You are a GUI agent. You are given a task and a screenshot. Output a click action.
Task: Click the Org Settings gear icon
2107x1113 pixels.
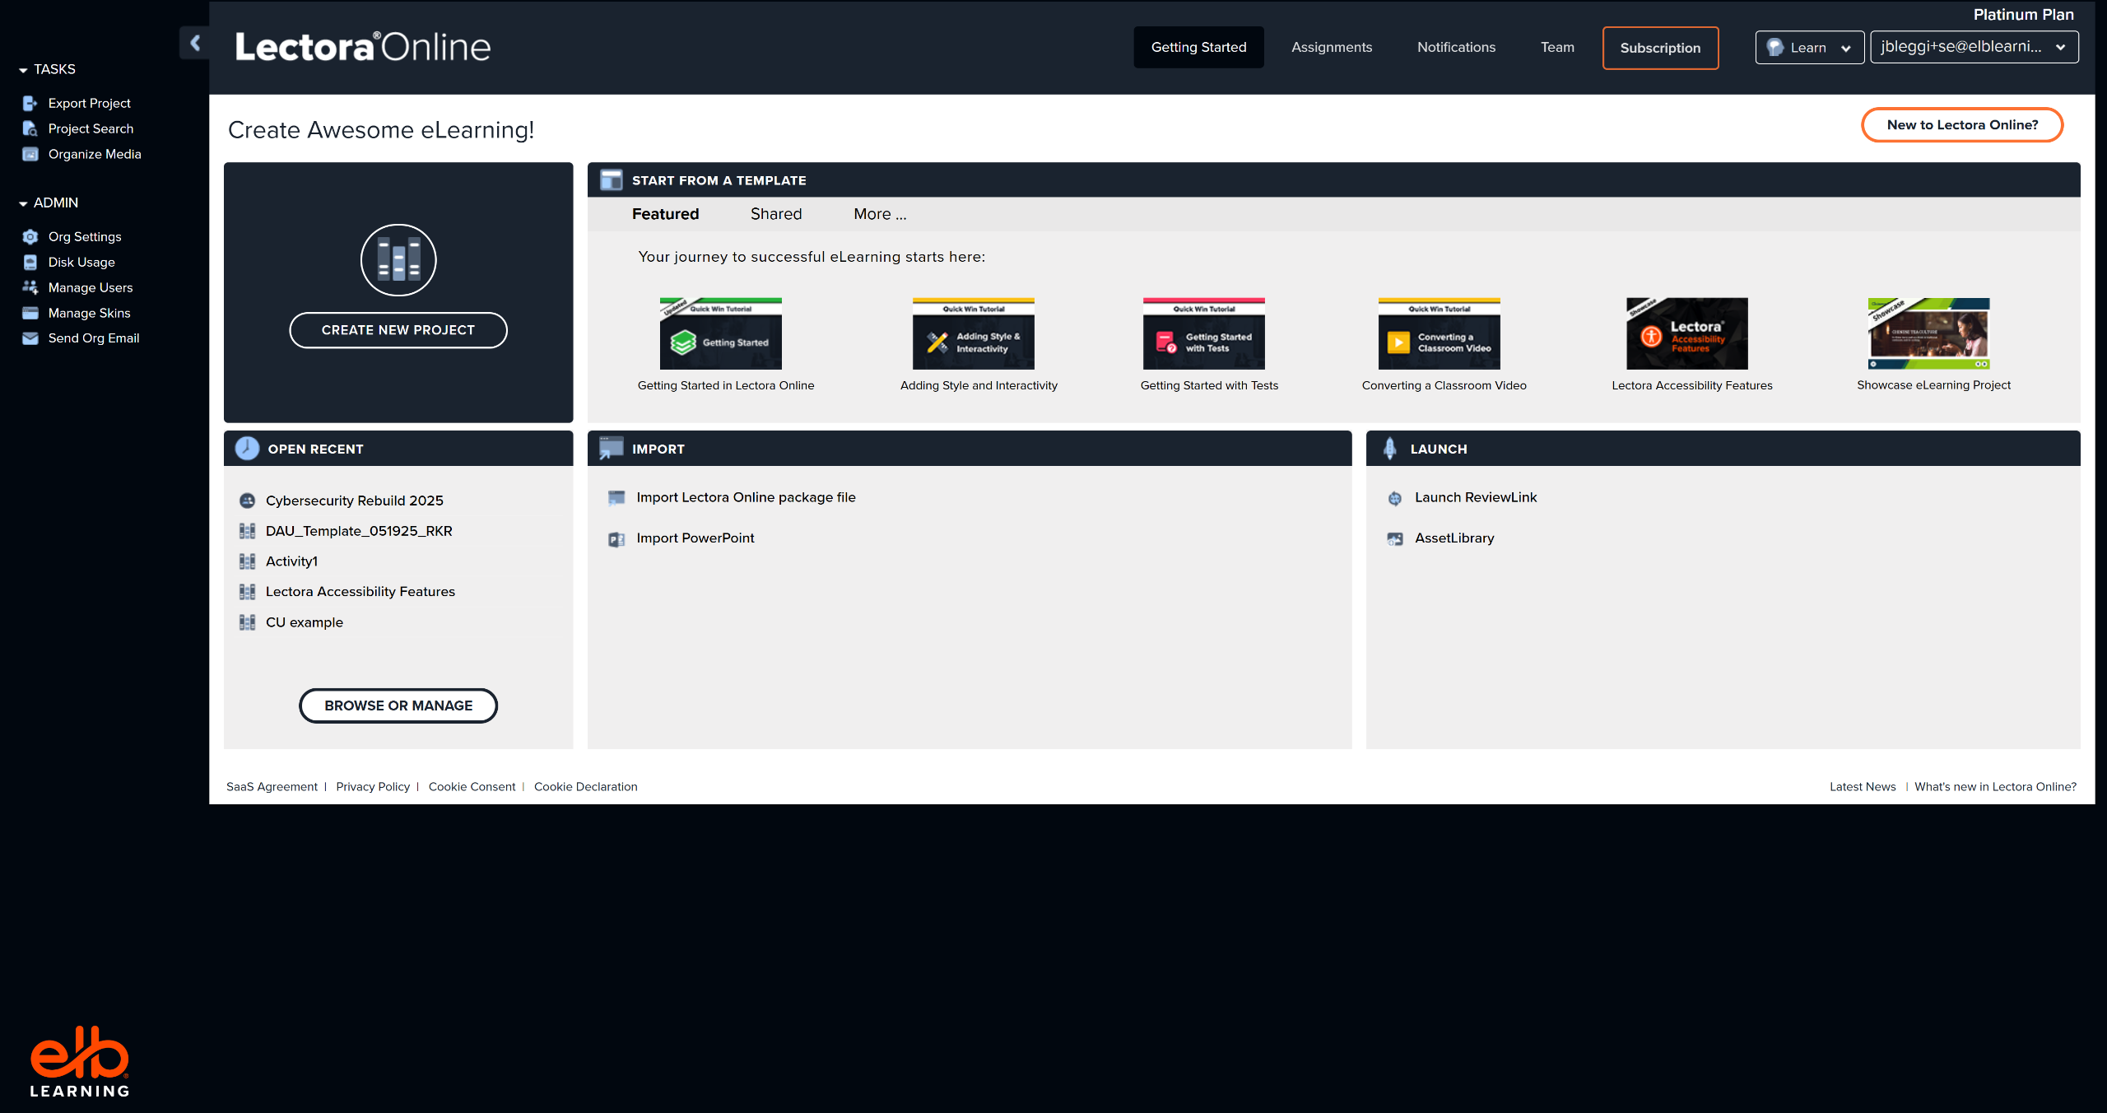30,236
